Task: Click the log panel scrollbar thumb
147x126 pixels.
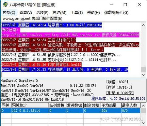Action: click(x=143, y=69)
